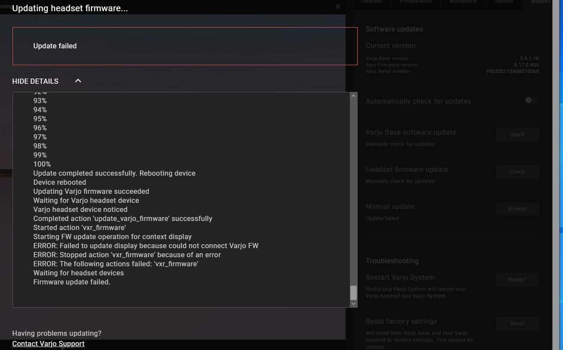This screenshot has width=563, height=350.
Task: Click the 'actions failed' error log line
Action: click(116, 264)
